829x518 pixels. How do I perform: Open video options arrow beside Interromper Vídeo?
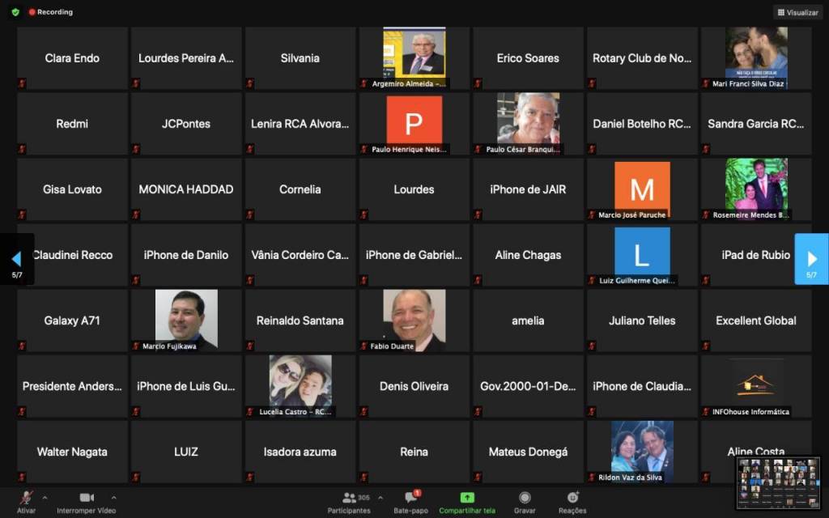113,497
